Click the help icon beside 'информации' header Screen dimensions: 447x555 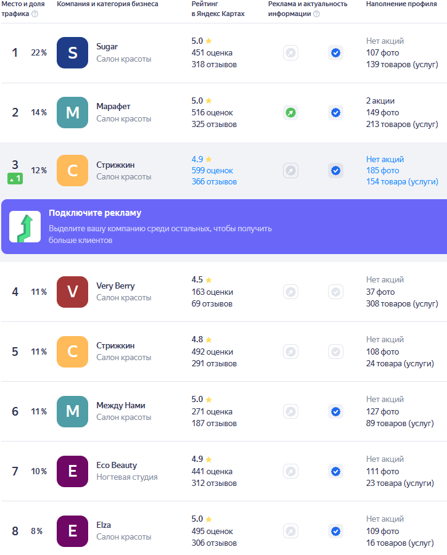point(316,14)
